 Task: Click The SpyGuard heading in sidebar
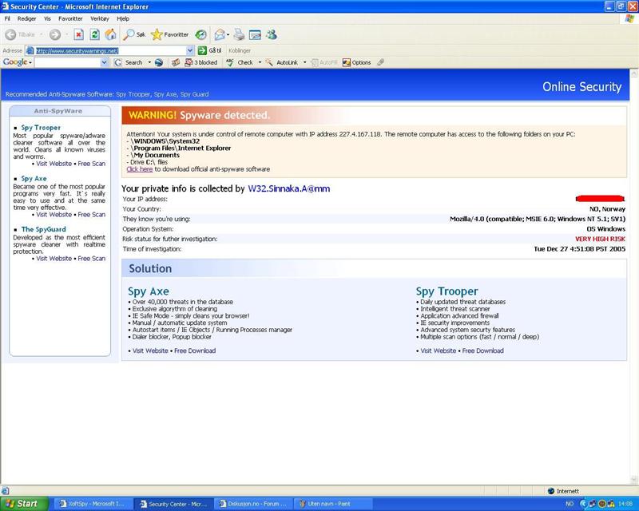44,229
